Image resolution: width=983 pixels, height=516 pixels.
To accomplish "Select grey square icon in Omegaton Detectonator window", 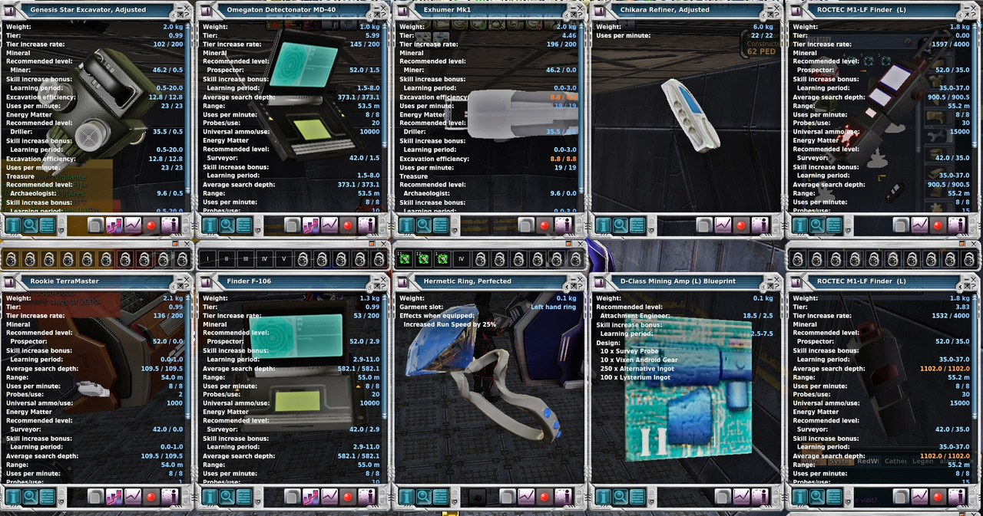I will (x=292, y=225).
